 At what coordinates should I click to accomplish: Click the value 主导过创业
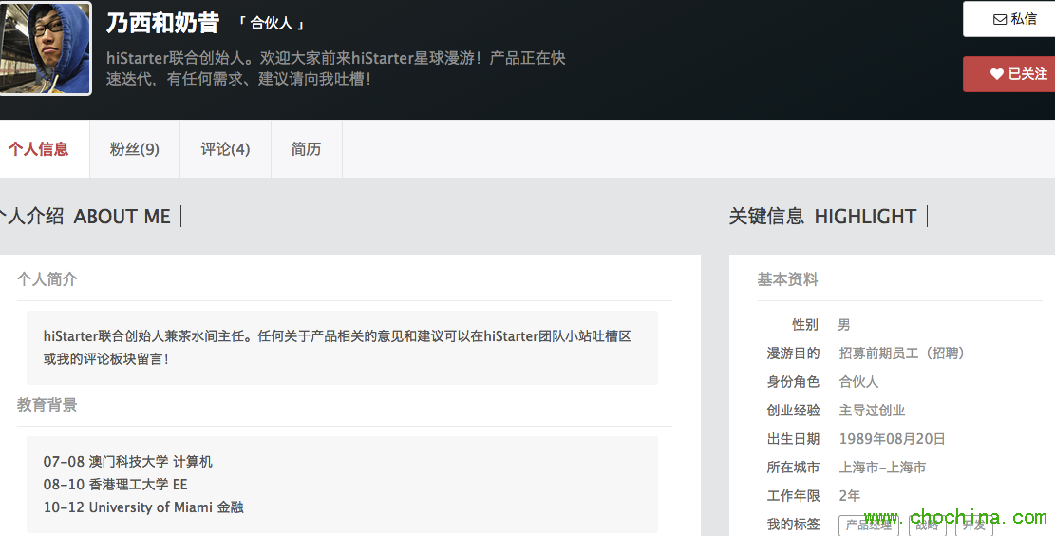(872, 411)
